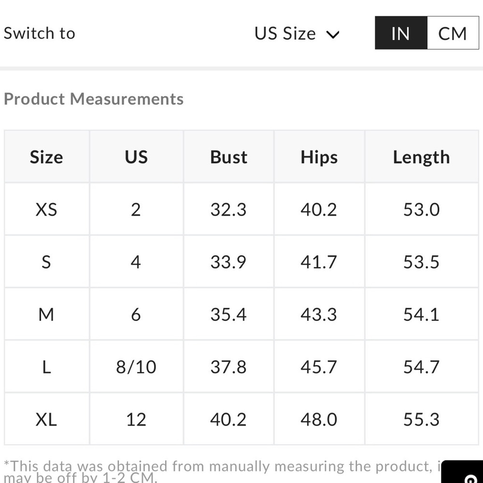Click the Bust column header
Viewport: 483px width, 483px height.
point(228,157)
